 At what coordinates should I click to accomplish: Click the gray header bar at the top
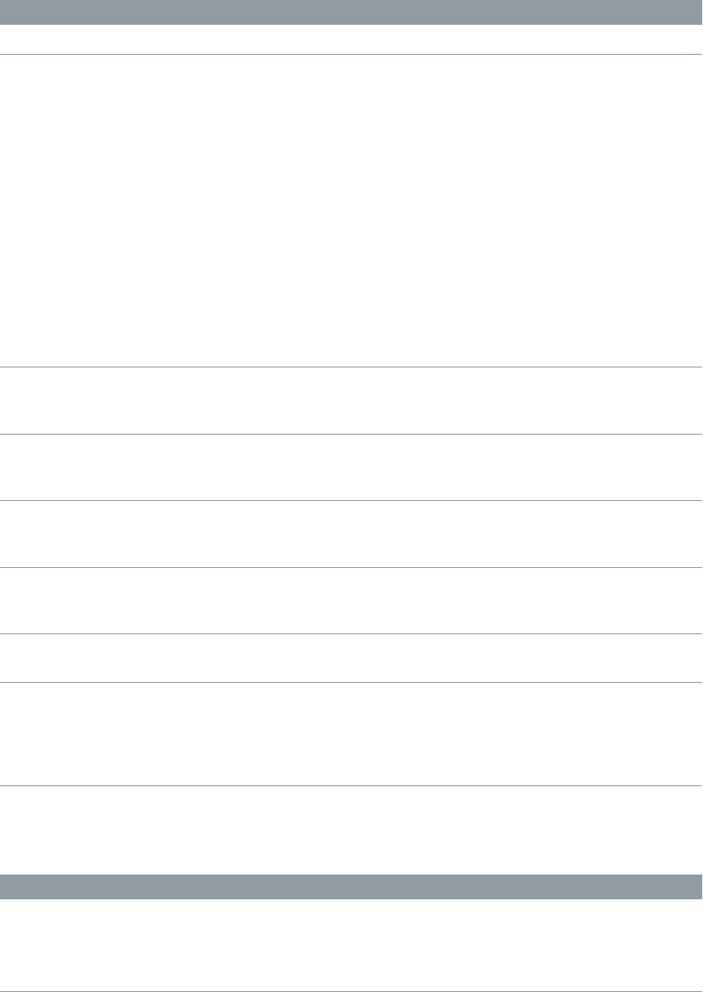pyautogui.click(x=351, y=12)
